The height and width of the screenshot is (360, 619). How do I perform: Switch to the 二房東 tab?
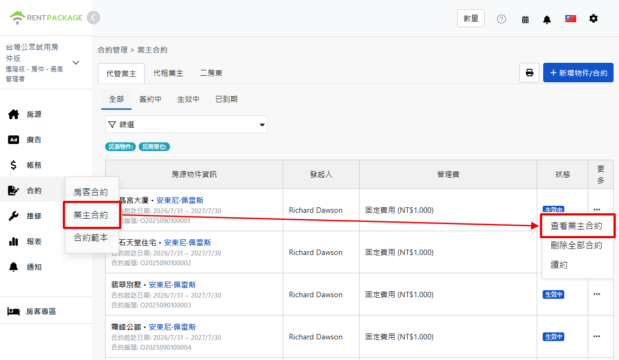(211, 74)
